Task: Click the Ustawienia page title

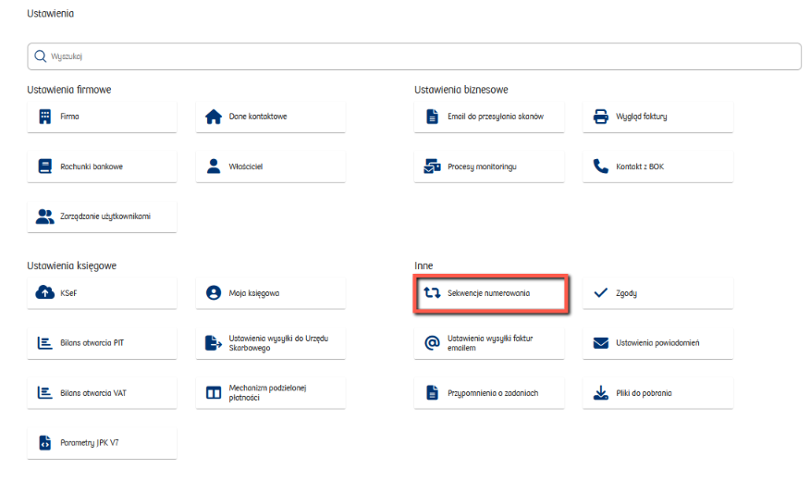Action: [51, 14]
